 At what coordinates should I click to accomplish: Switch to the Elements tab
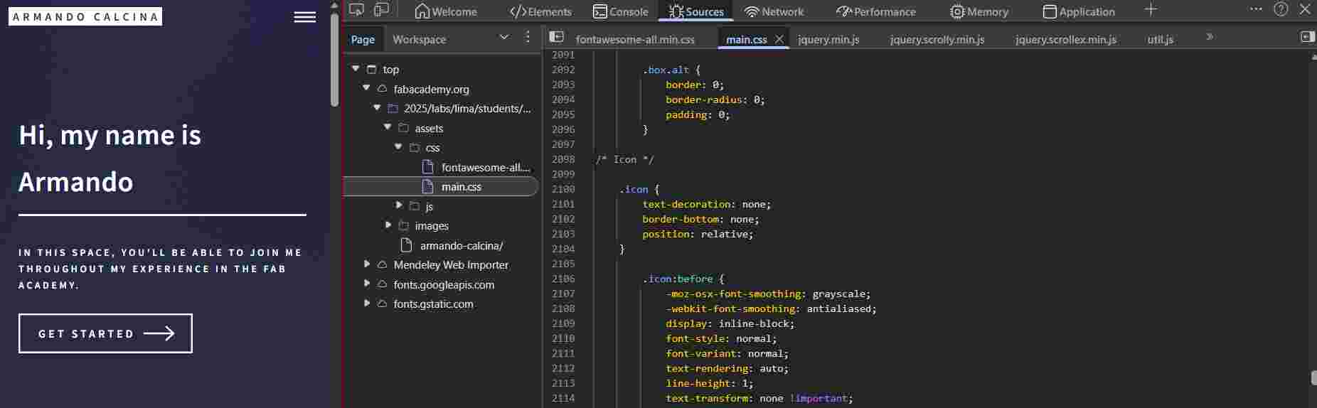click(x=541, y=11)
